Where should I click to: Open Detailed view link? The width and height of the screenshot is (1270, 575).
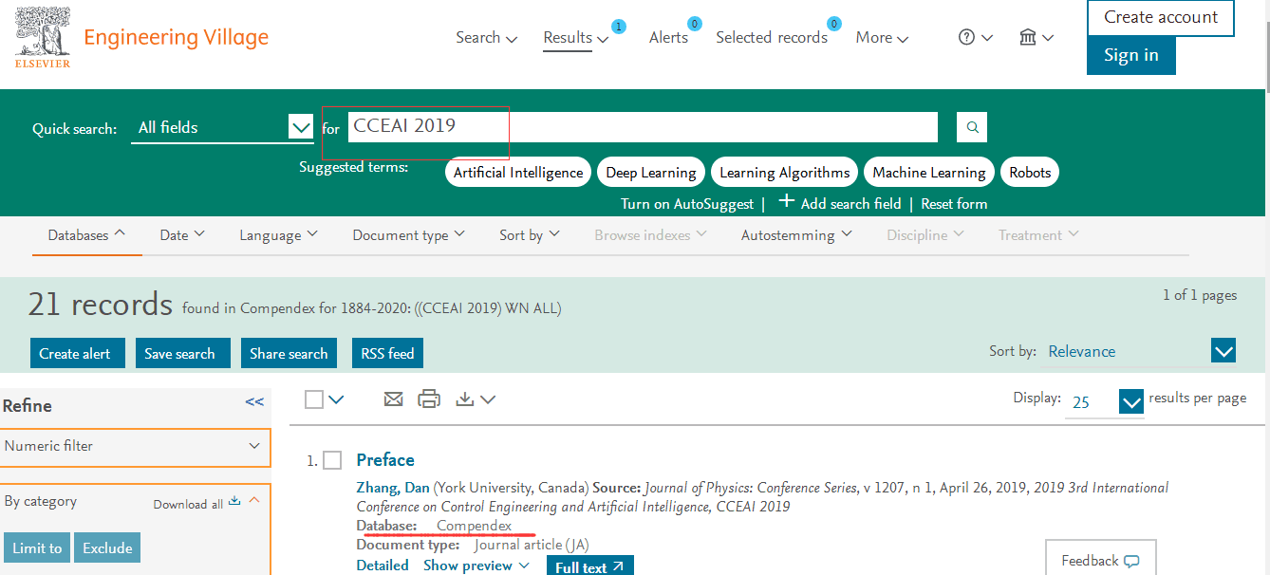click(x=383, y=566)
